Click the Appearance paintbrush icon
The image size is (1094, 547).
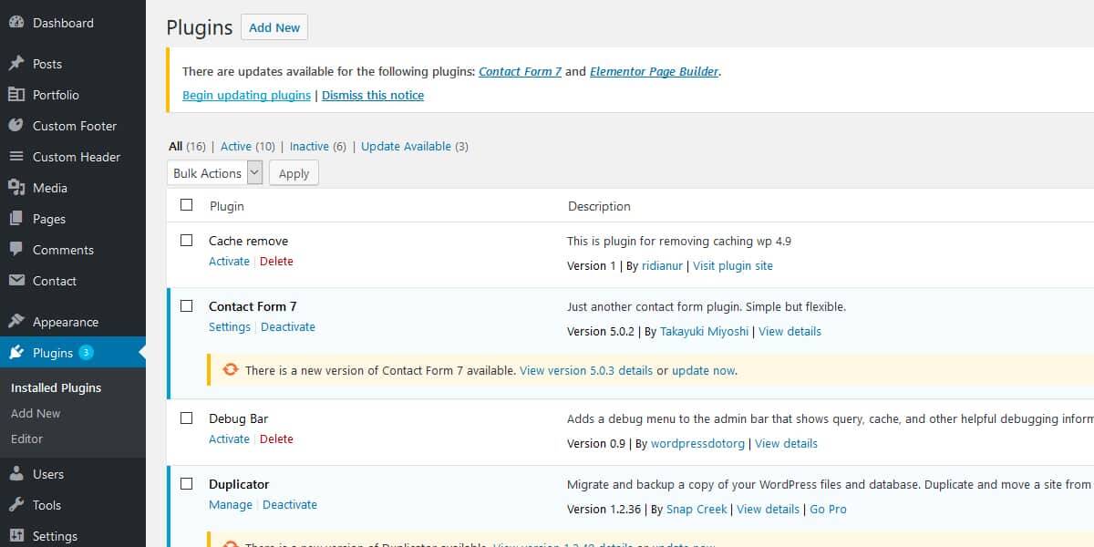click(16, 322)
